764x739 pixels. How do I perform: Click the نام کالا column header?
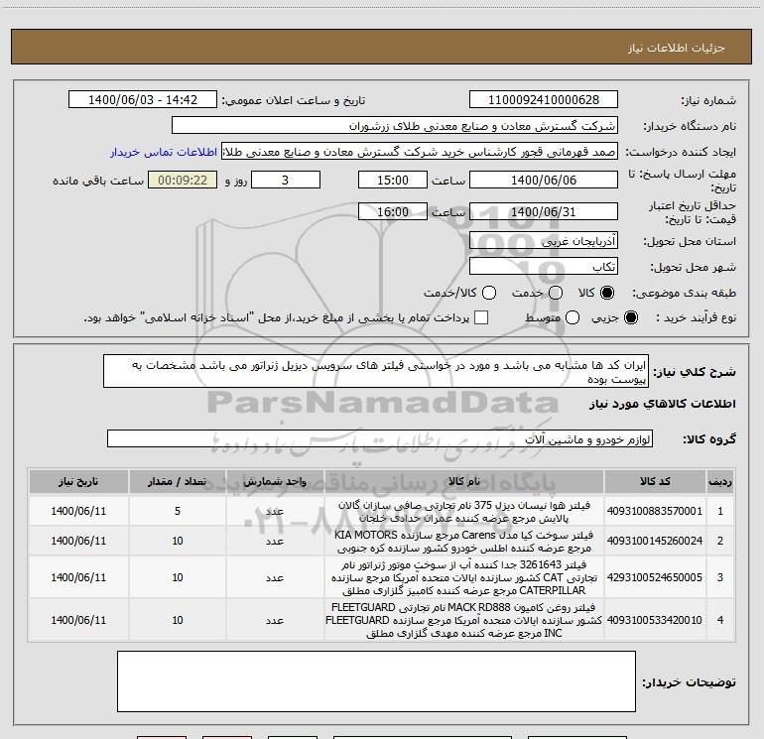point(464,481)
